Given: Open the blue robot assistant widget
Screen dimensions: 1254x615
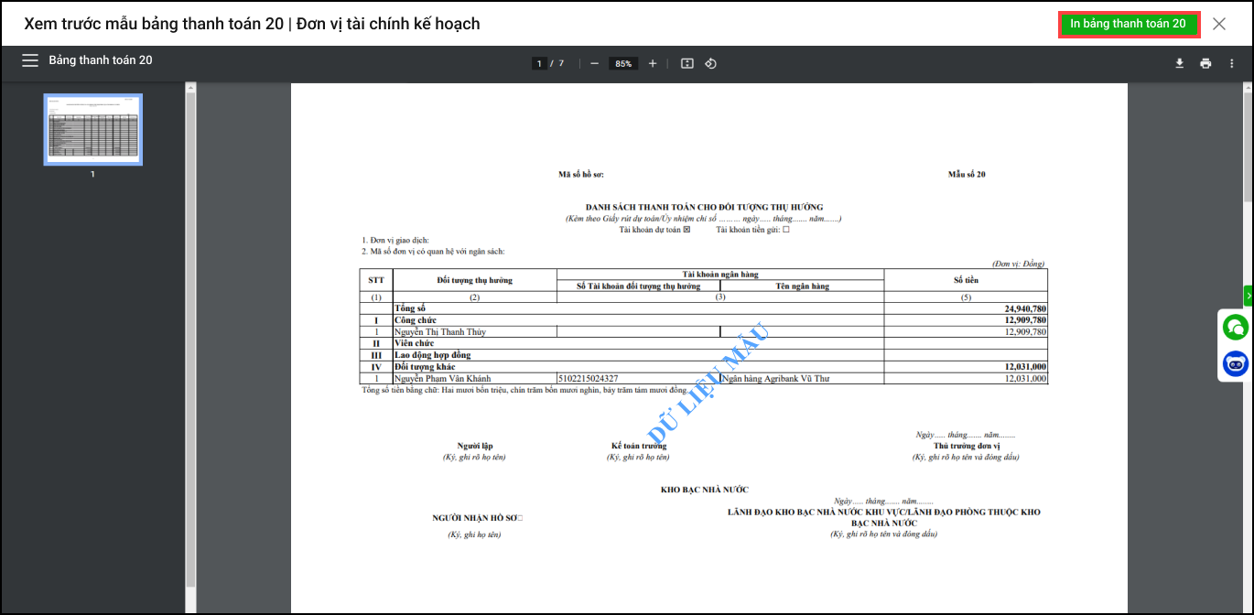Looking at the screenshot, I should click(x=1236, y=364).
